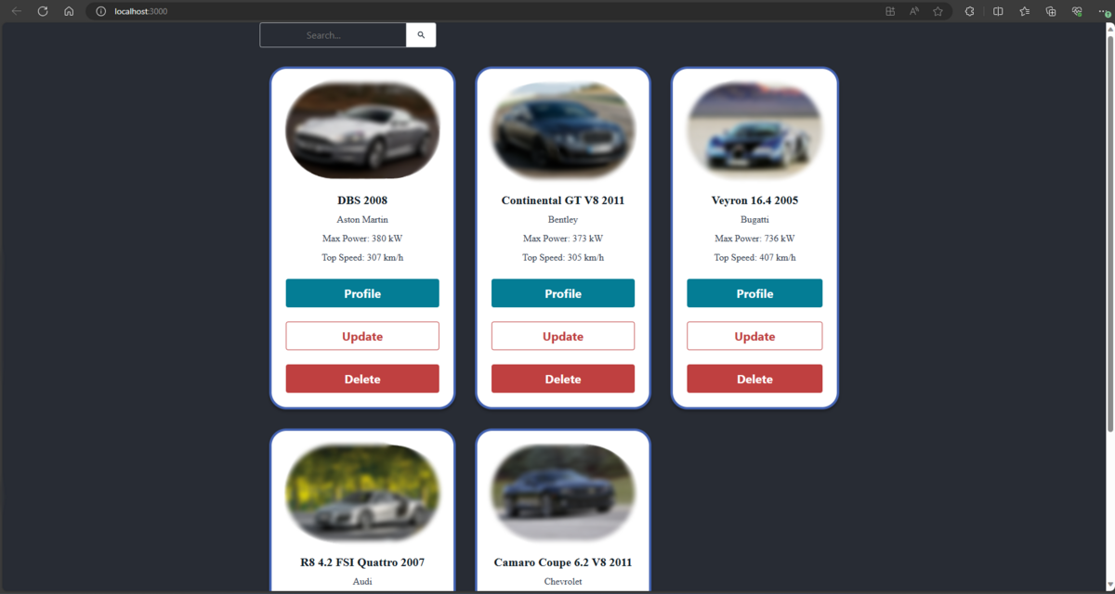Open the Collections icon
Screen dimensions: 1115x594
[1051, 11]
